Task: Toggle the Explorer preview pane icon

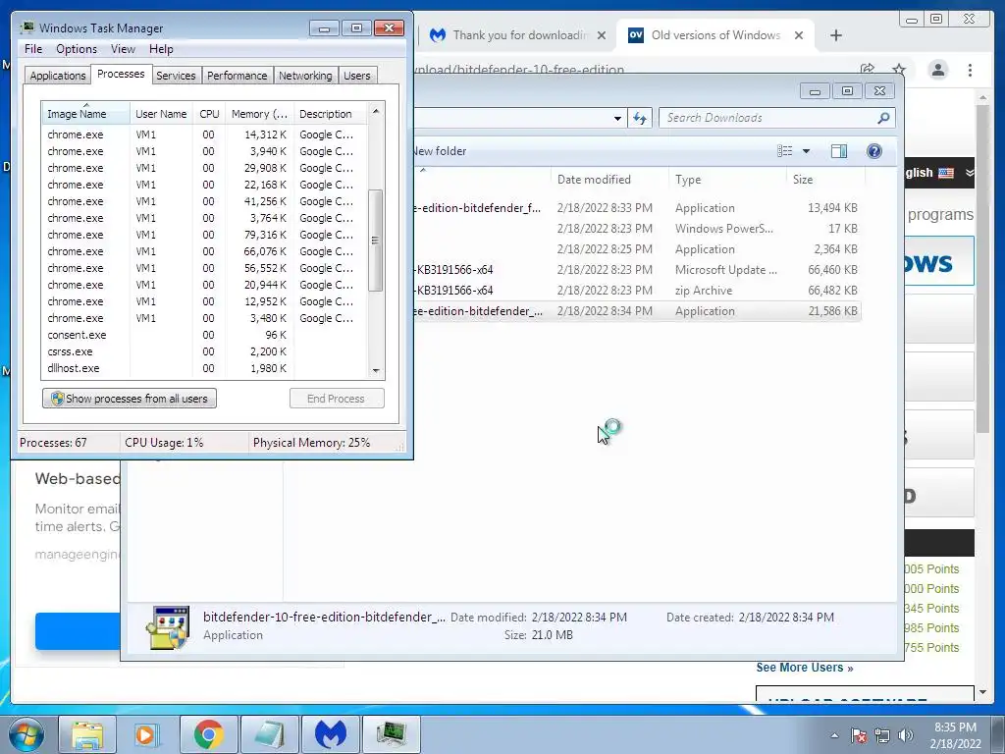Action: 839,151
